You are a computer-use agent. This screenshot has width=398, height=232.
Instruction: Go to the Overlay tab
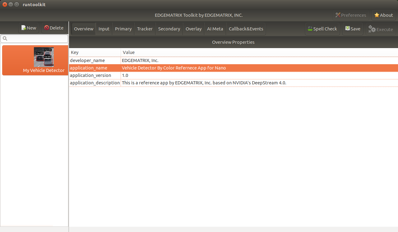click(193, 29)
